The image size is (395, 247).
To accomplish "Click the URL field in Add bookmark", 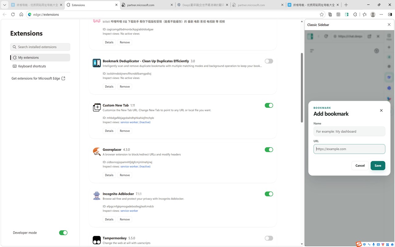I will [x=349, y=149].
